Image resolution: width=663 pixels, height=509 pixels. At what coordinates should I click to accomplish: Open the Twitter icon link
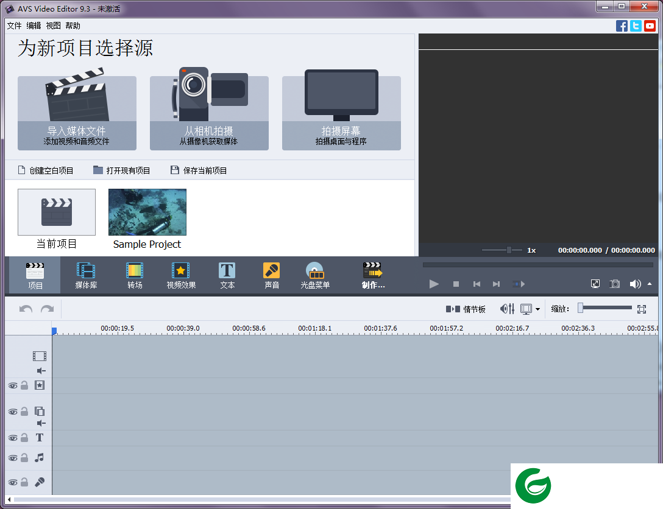click(x=636, y=26)
